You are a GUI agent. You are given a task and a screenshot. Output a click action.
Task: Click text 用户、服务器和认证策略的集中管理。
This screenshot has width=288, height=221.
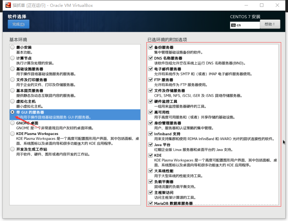pyautogui.click(x=184, y=128)
